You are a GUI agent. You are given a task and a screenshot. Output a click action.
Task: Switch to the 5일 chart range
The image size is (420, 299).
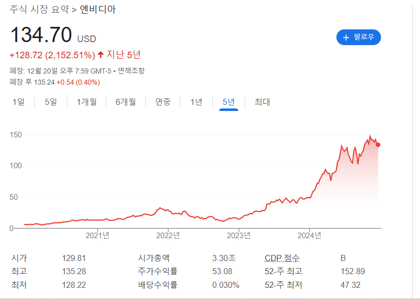coord(51,102)
